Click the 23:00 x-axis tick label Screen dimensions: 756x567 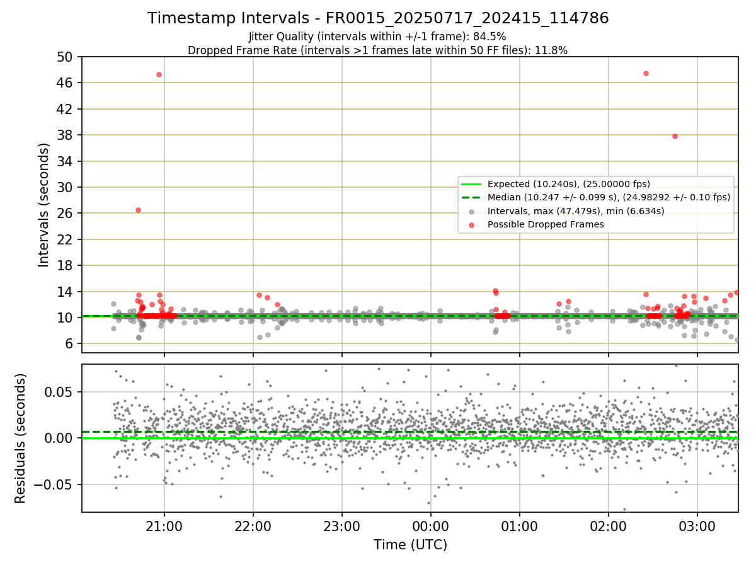tap(342, 525)
